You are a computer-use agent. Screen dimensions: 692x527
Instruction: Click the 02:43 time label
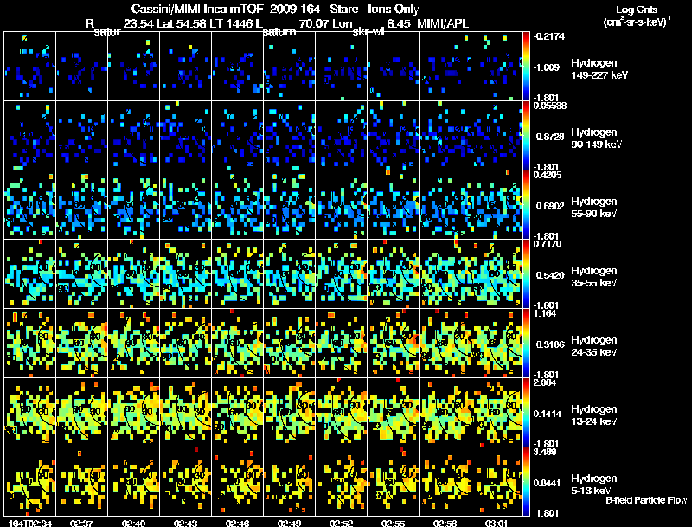pos(185,524)
